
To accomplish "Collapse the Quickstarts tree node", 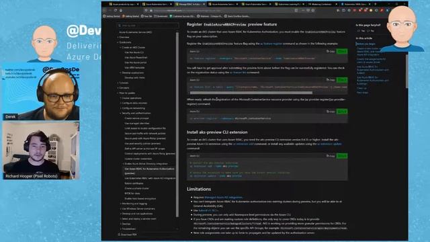I will [118, 42].
